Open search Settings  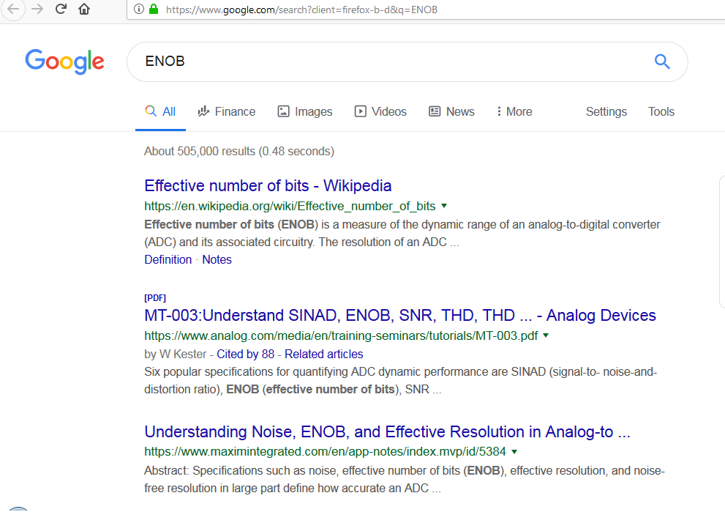pos(606,111)
